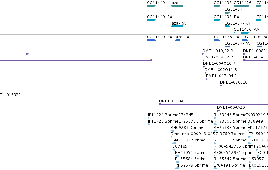Click the DME1-019I02.R BAC end
The image size is (268, 170).
(x=203, y=60)
